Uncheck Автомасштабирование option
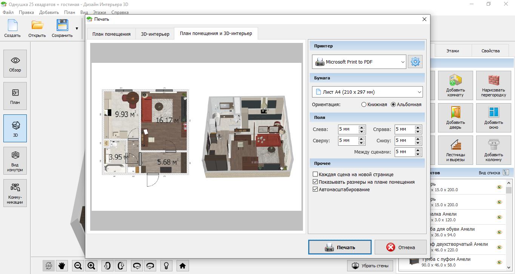The height and width of the screenshot is (274, 515). (x=315, y=189)
